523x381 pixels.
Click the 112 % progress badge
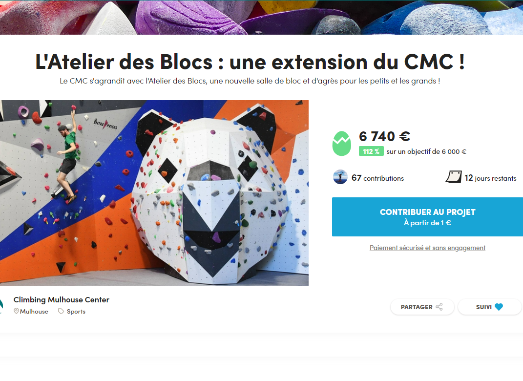(x=371, y=151)
